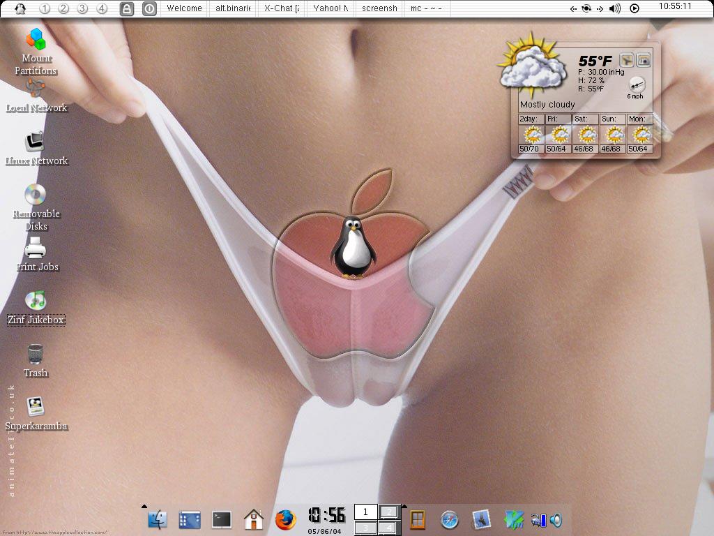Click the H: 72 % humidity line
This screenshot has width=714, height=536.
[x=591, y=80]
